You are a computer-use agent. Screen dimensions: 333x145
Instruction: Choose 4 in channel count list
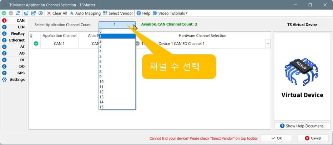click(117, 52)
